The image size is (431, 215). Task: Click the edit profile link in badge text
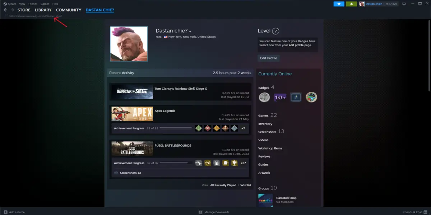tap(297, 45)
